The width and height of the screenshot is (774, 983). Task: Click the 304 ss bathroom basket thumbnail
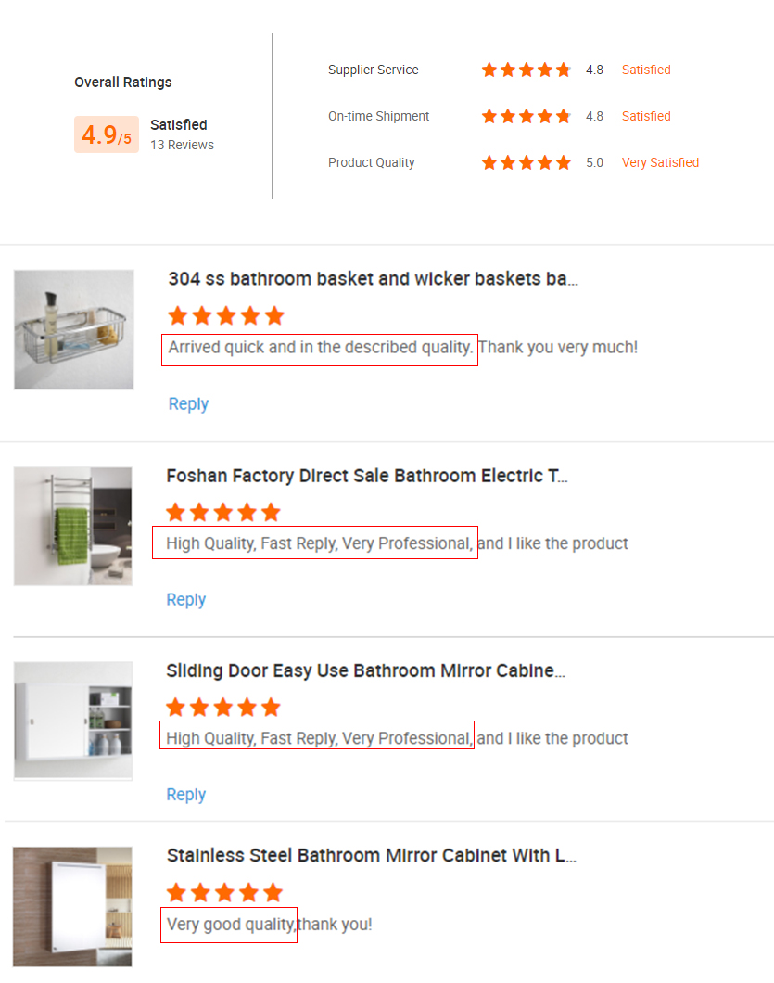point(74,329)
